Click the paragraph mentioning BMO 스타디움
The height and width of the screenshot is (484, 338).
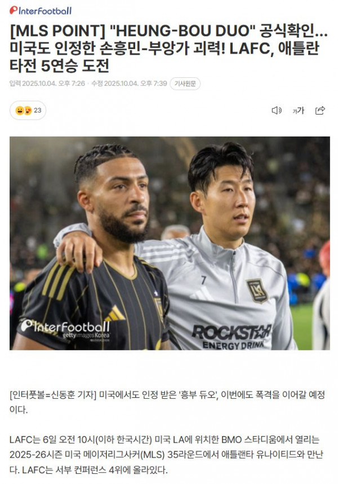coord(166,455)
